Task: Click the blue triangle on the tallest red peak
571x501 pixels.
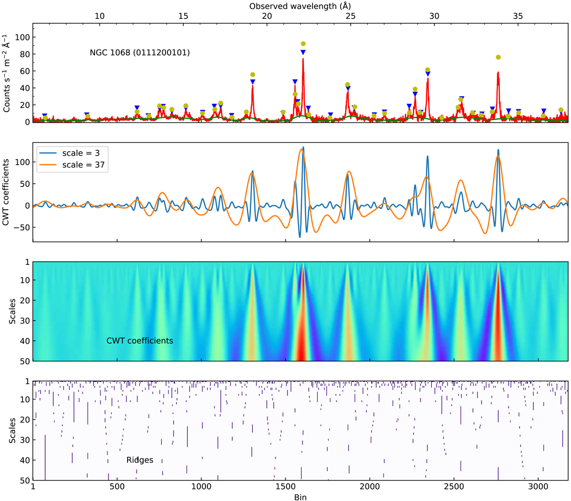Action: point(303,52)
